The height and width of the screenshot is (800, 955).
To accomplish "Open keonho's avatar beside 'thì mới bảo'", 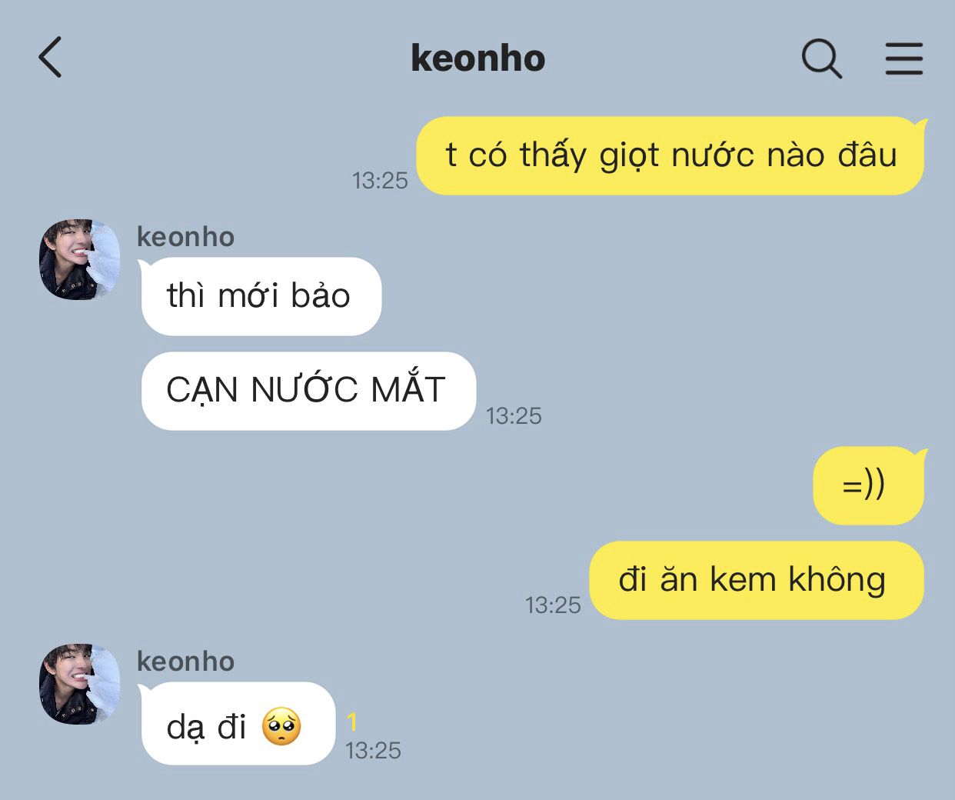I will (80, 260).
